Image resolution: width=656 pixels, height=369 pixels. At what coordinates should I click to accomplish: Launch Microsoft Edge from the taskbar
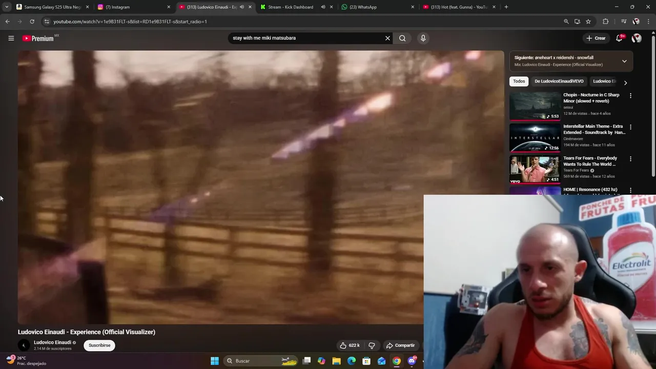[x=352, y=361]
